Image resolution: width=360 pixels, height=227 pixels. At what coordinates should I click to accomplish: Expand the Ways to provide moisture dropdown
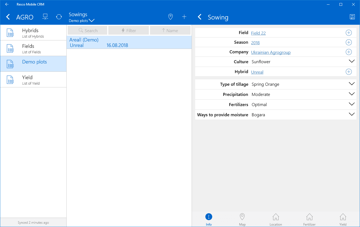pos(352,114)
